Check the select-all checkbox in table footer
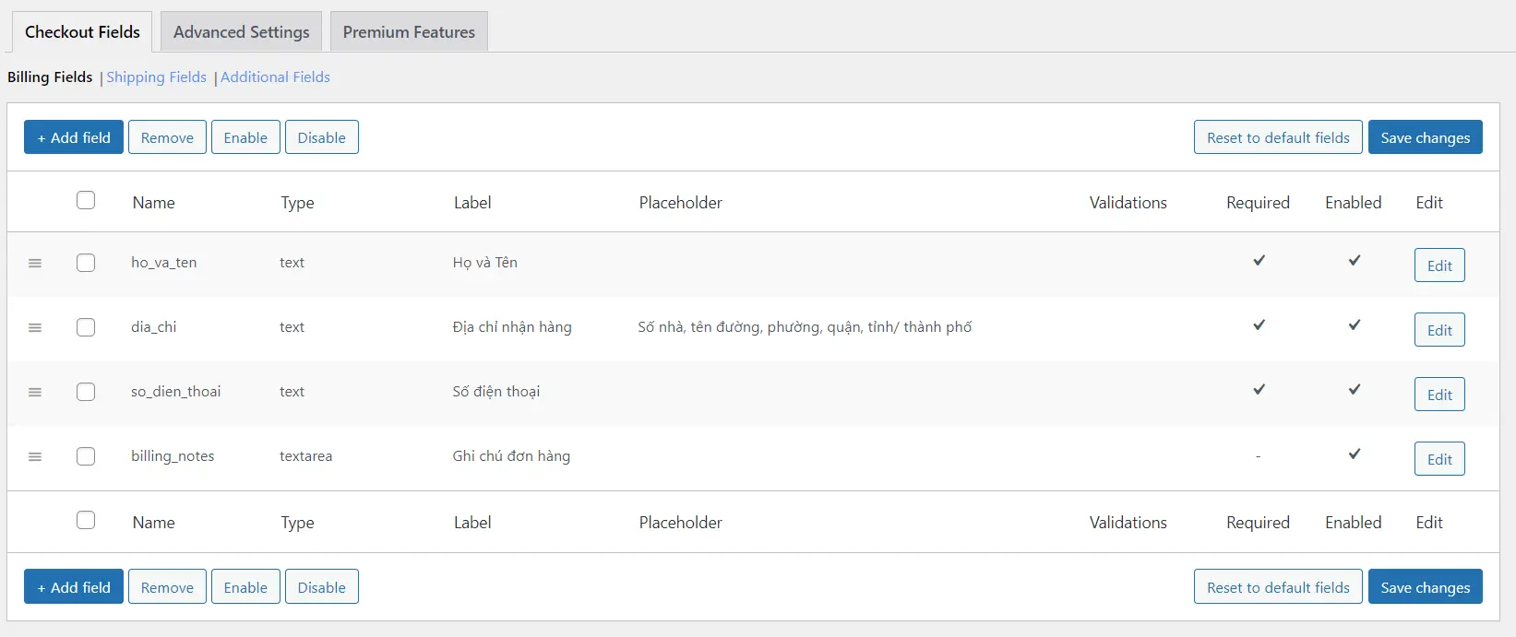The width and height of the screenshot is (1516, 637). point(86,520)
